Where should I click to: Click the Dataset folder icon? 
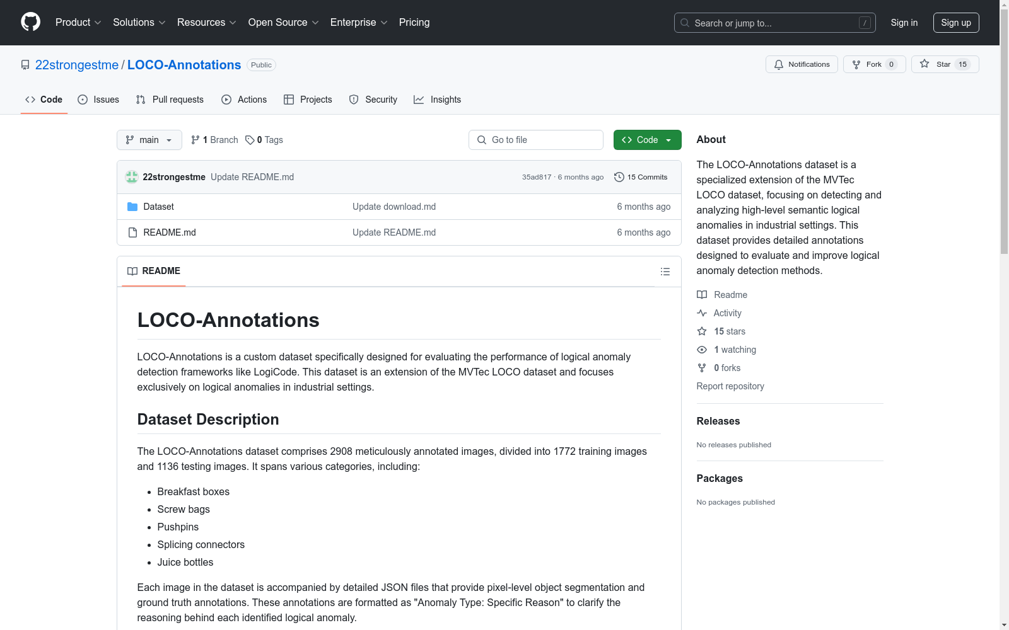point(132,207)
